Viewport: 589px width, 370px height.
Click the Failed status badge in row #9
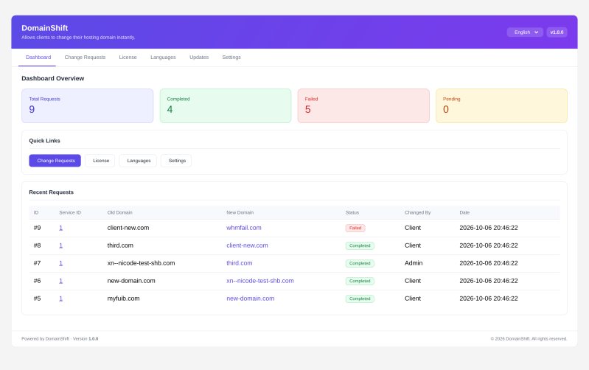[355, 228]
